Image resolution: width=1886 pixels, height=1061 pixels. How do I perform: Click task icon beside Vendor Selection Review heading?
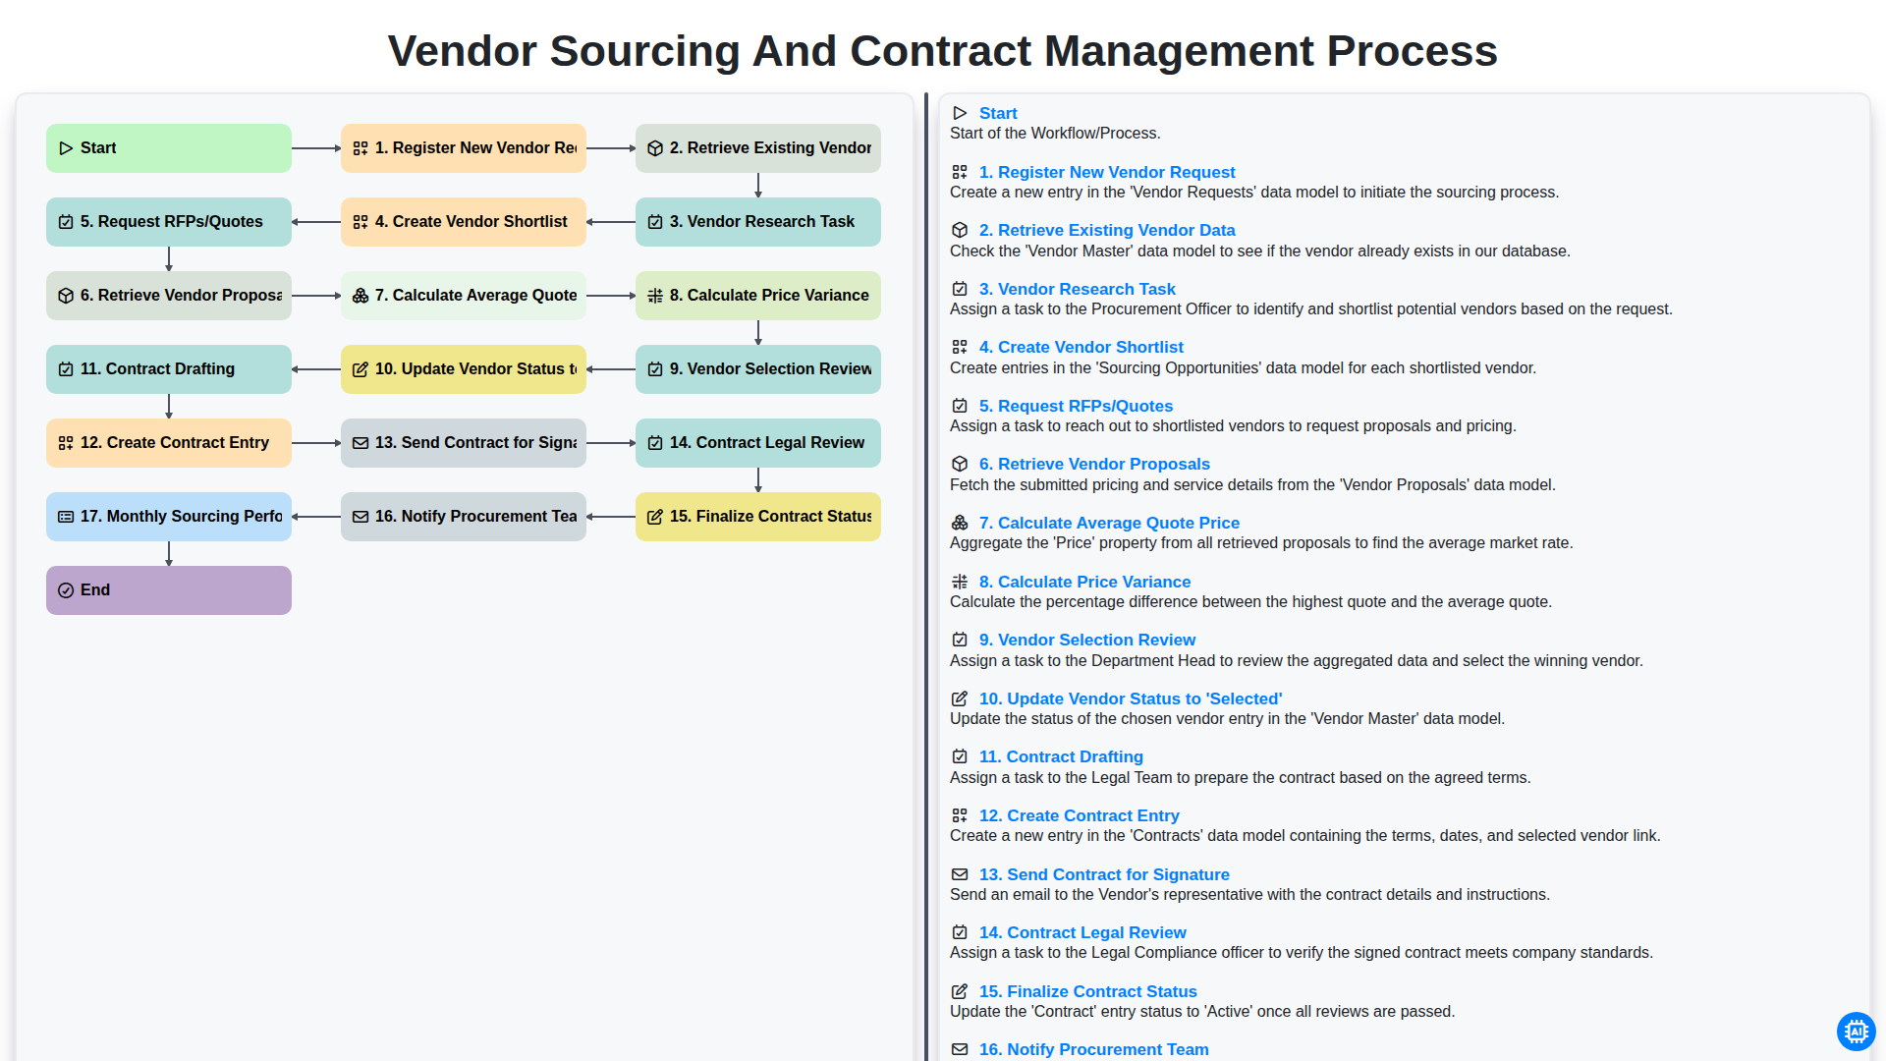tap(960, 640)
